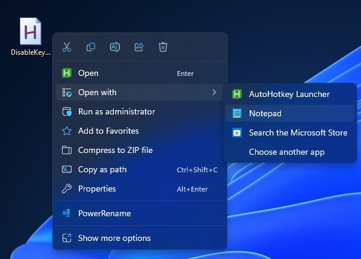
Task: Click the Notepad icon in submenu
Action: [x=237, y=113]
